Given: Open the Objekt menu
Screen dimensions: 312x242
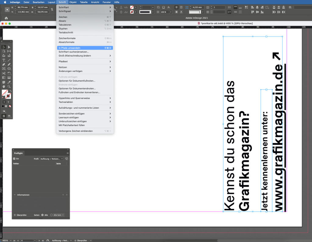Looking at the screenshot, I should 73,2.
